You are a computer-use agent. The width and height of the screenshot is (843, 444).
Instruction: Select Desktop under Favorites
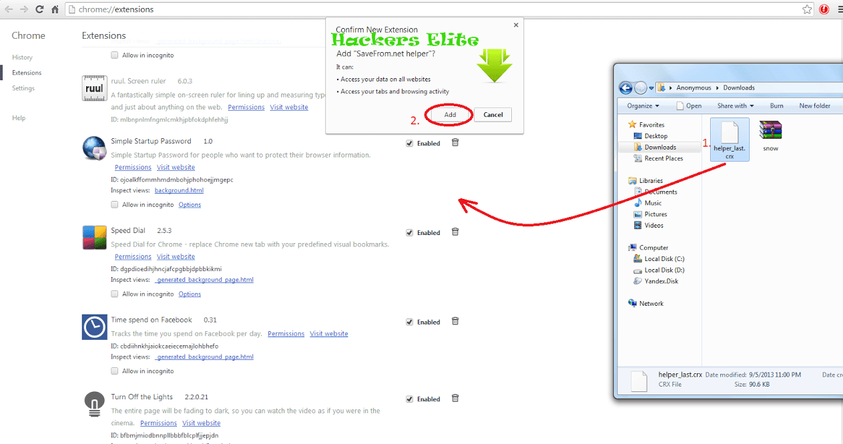tap(655, 136)
